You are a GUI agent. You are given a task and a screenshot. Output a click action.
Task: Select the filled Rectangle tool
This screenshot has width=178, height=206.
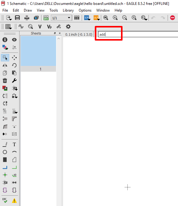pyautogui.click(x=5, y=160)
